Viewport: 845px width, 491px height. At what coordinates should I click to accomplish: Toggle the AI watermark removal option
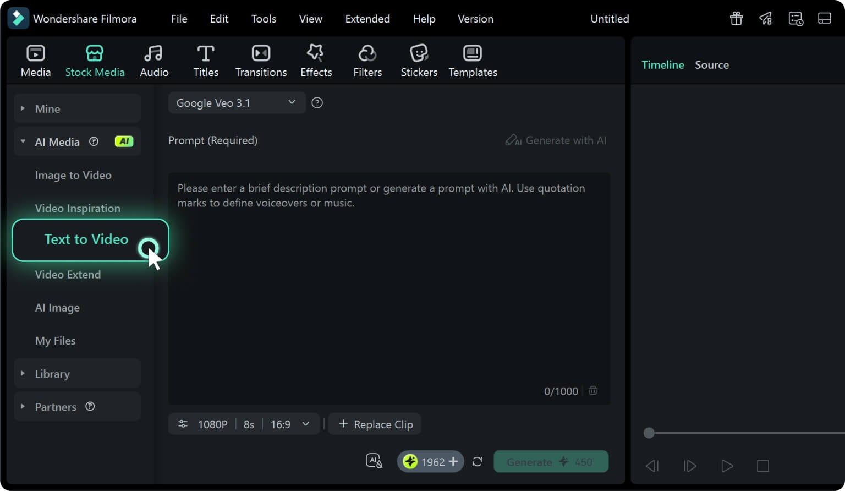(x=374, y=461)
